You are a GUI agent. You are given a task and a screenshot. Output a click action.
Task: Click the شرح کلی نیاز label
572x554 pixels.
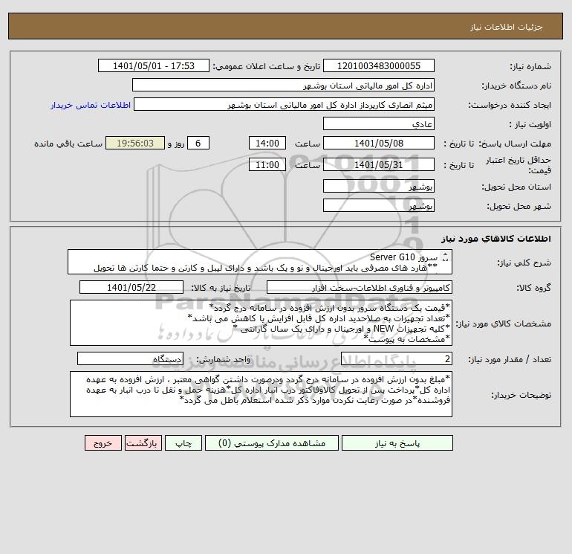[x=524, y=262]
